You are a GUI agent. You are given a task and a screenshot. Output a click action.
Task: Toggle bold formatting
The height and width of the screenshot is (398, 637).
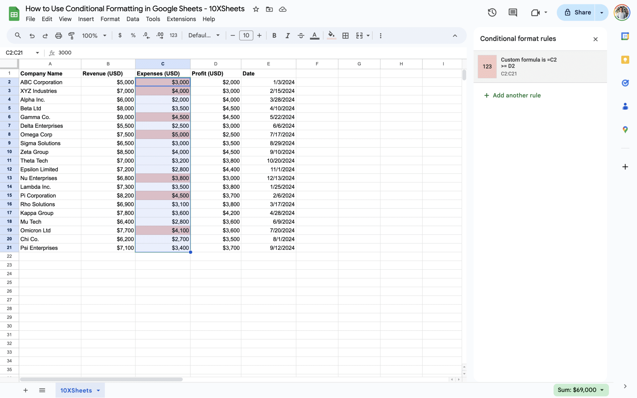tap(274, 35)
